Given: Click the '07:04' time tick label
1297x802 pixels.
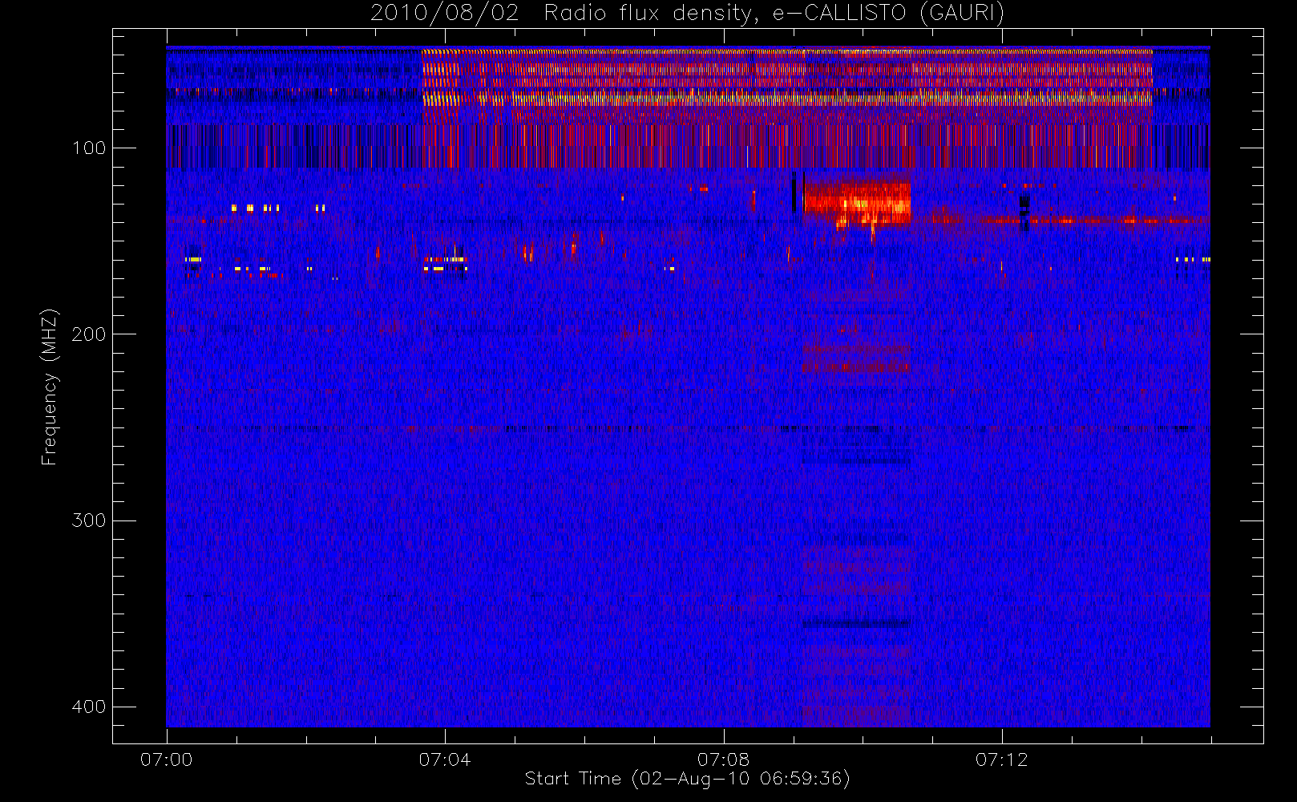Looking at the screenshot, I should point(445,759).
